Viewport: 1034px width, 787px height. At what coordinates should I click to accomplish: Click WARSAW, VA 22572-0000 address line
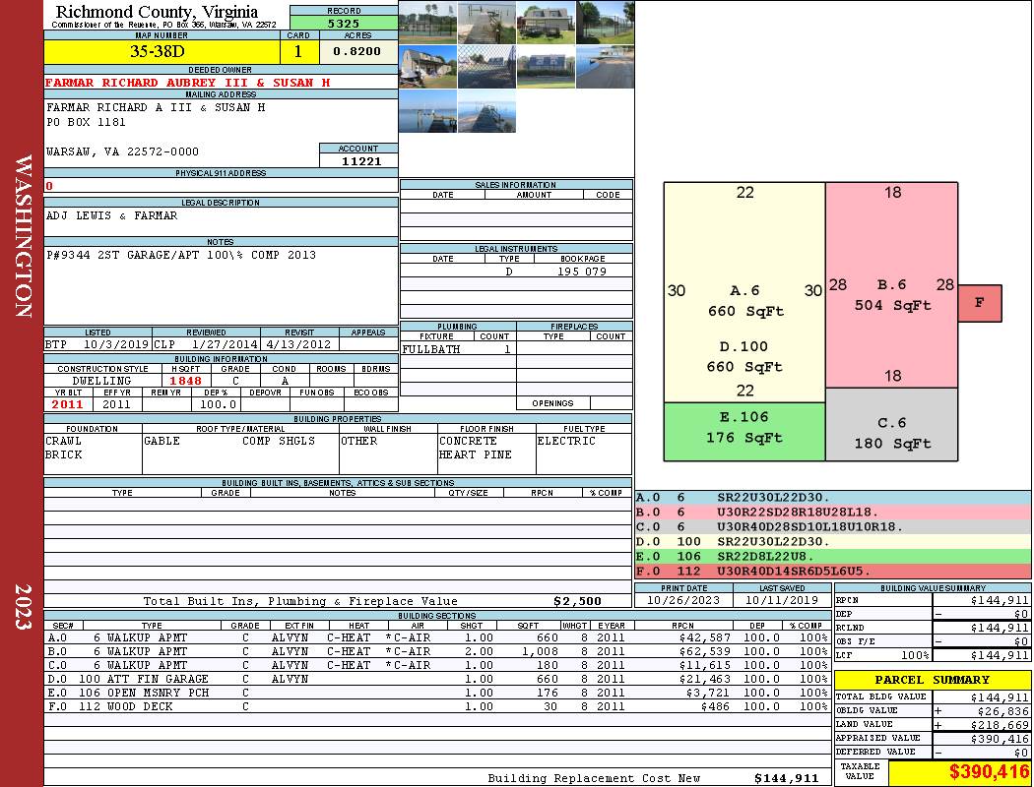click(122, 151)
